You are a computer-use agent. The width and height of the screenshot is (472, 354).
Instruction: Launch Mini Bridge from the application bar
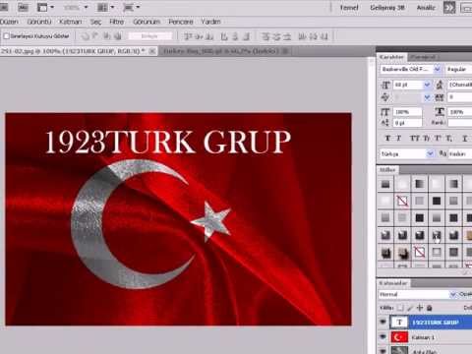pyautogui.click(x=23, y=7)
